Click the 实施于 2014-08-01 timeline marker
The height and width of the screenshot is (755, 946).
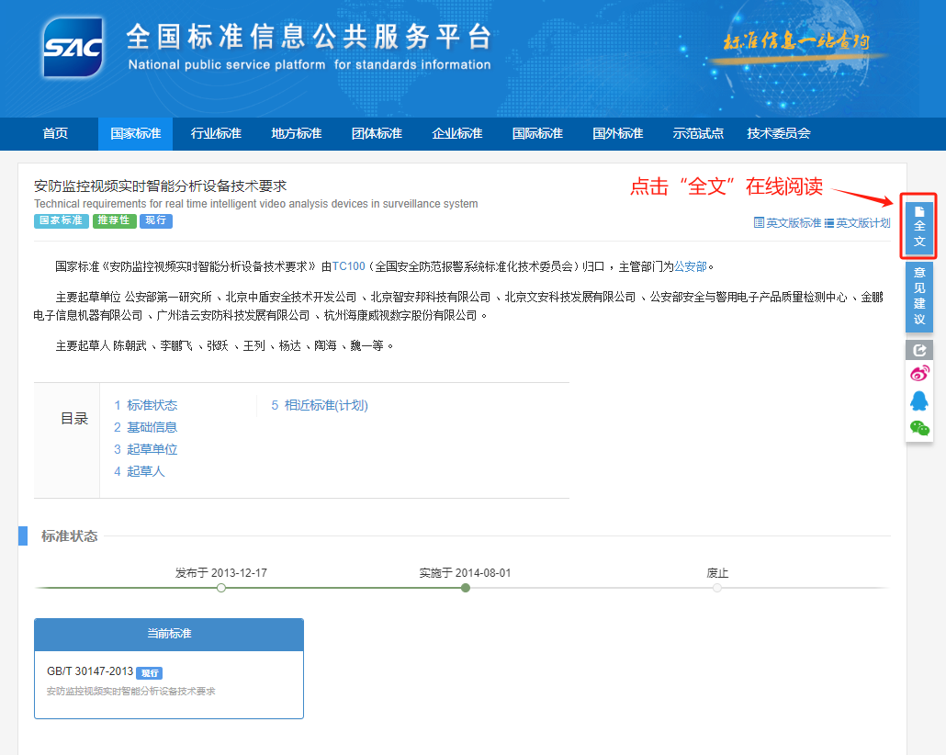tap(466, 587)
